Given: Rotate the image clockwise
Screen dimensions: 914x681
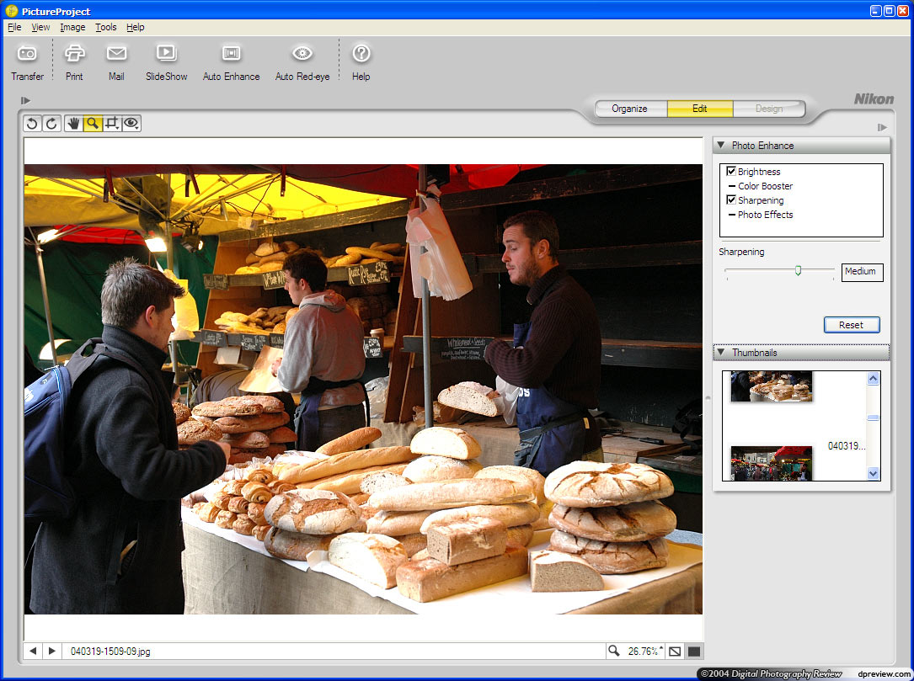Looking at the screenshot, I should (x=51, y=123).
